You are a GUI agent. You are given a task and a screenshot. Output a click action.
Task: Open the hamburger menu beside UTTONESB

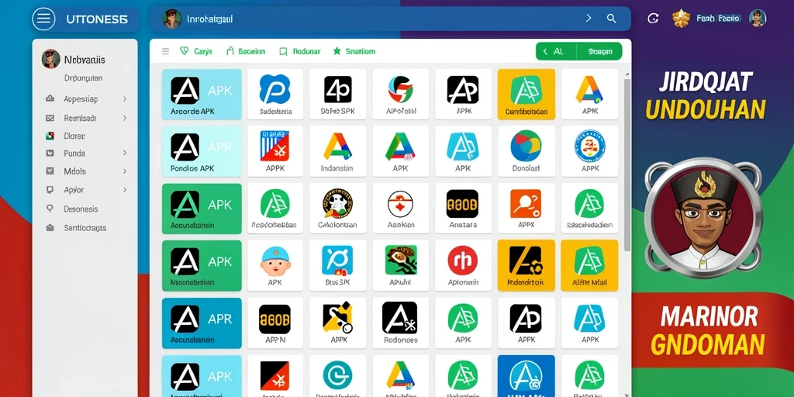[44, 19]
